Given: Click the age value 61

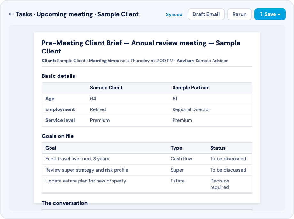Looking at the screenshot, I should (175, 99).
